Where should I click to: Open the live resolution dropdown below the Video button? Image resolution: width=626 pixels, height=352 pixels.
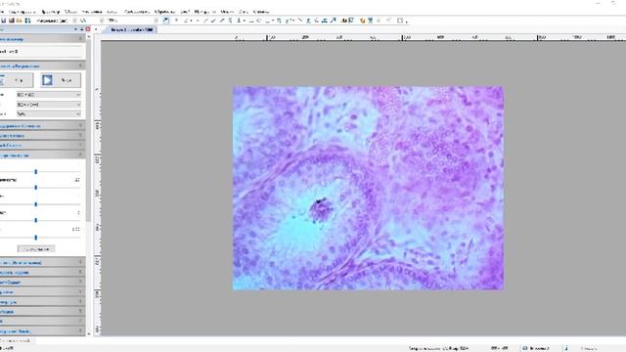49,95
